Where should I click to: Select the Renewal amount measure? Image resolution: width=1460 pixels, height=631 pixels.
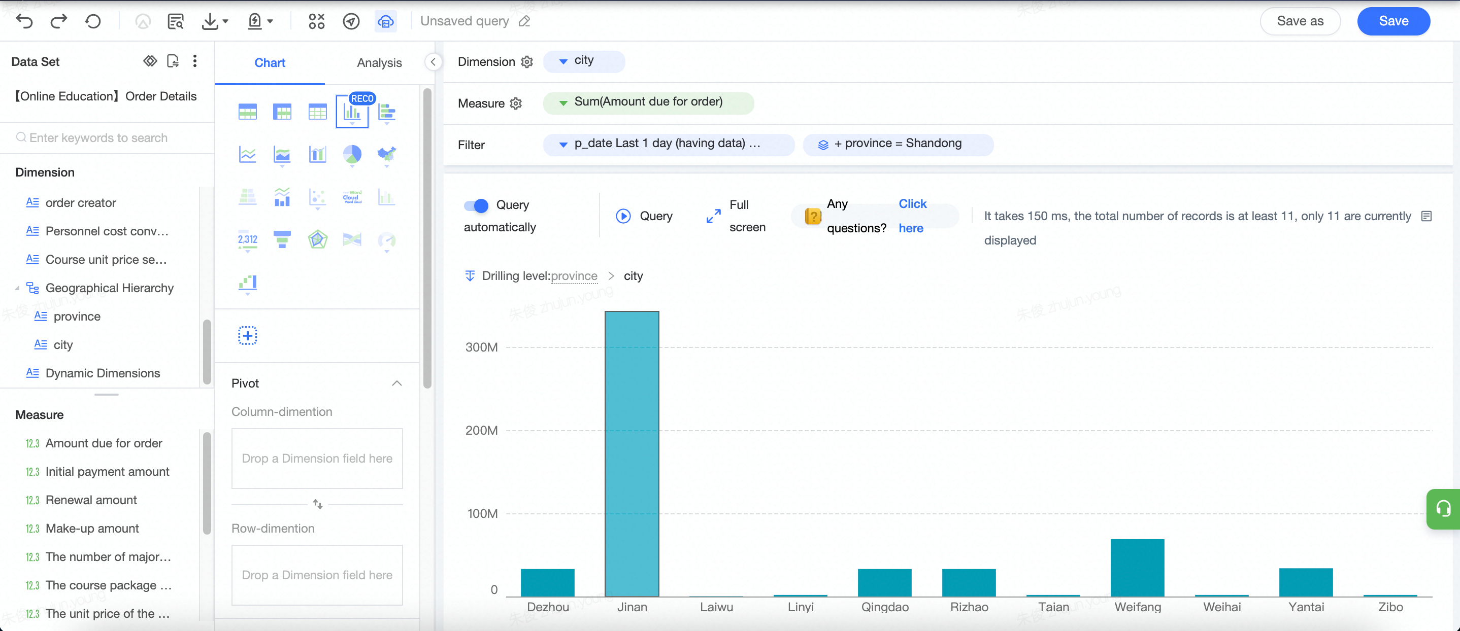click(91, 500)
